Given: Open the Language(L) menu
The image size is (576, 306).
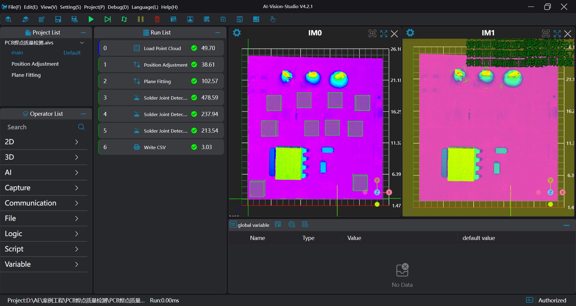Looking at the screenshot, I should (x=145, y=7).
